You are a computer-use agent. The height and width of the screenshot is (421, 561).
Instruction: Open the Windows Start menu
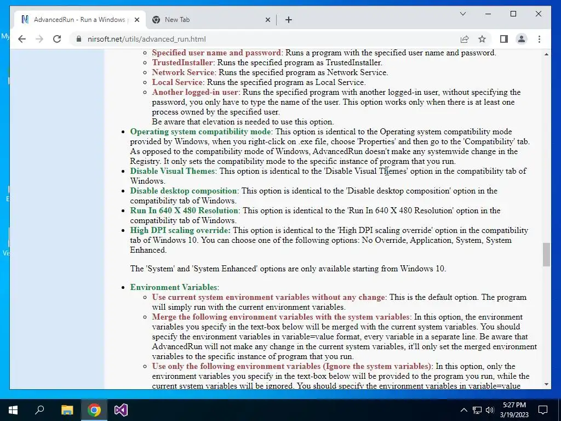(x=13, y=410)
